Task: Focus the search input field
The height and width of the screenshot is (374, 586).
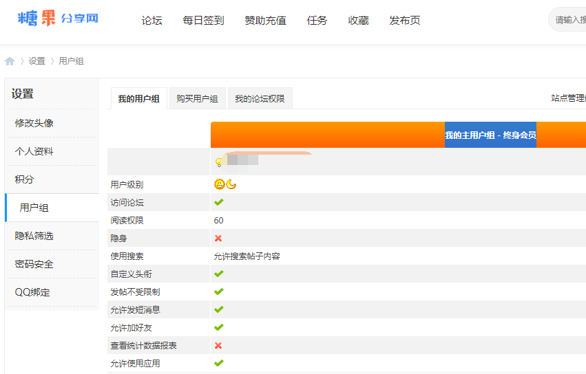Action: tap(567, 19)
